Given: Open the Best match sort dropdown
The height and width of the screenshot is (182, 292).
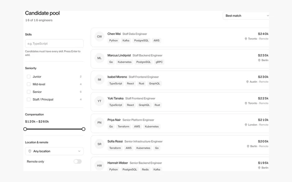Looking at the screenshot, I should tap(246, 16).
